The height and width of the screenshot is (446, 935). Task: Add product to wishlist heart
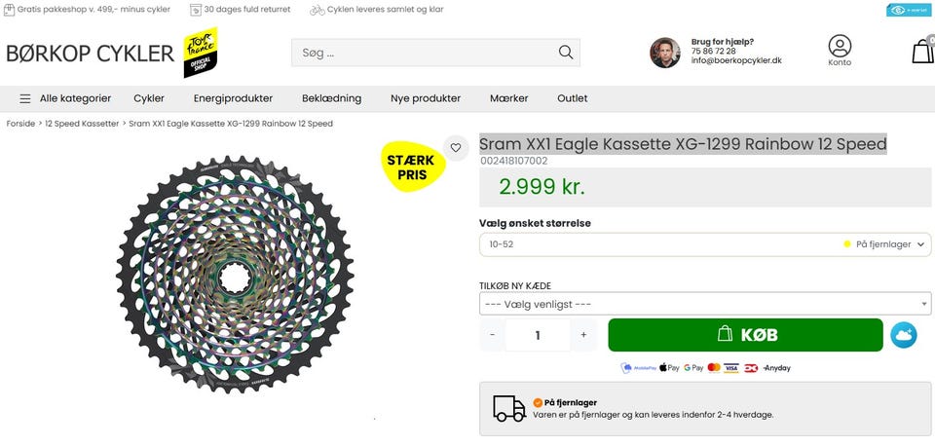pos(455,148)
